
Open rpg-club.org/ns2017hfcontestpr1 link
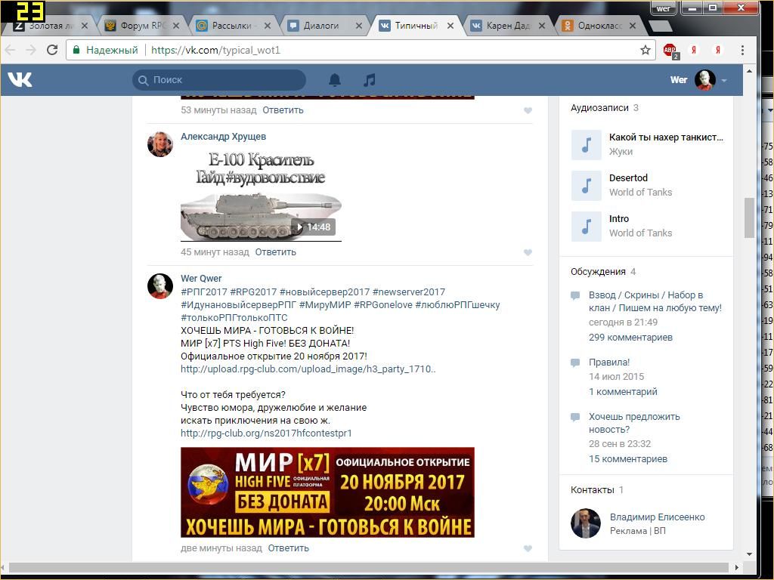click(x=266, y=433)
